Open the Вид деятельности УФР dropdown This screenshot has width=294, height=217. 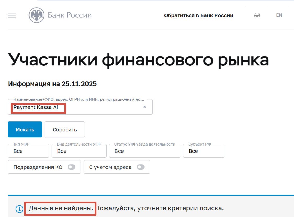[79, 151]
